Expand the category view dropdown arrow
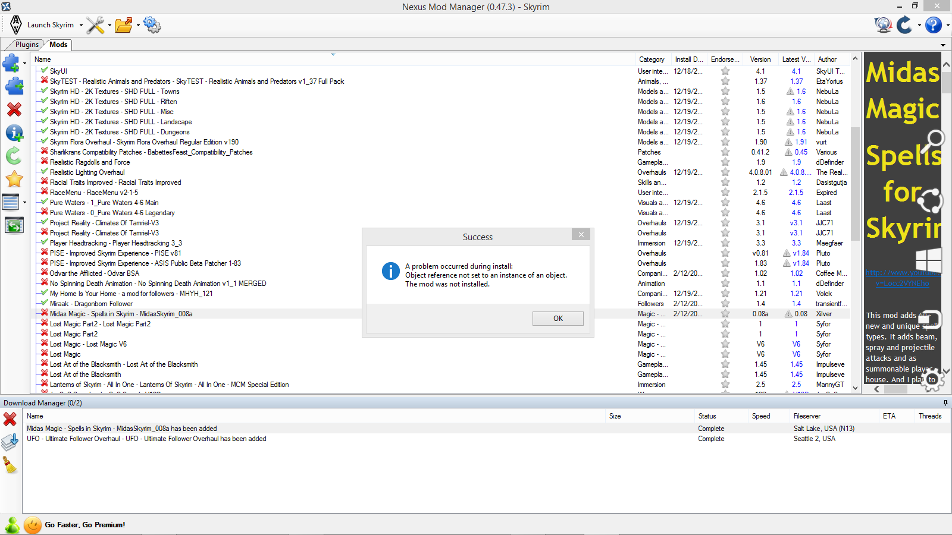 [x=24, y=203]
